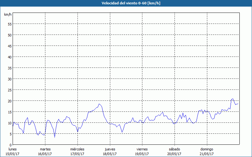252x157 pixels.
Task: Click the 50 tick label on y-axis
Action: click(x=9, y=35)
